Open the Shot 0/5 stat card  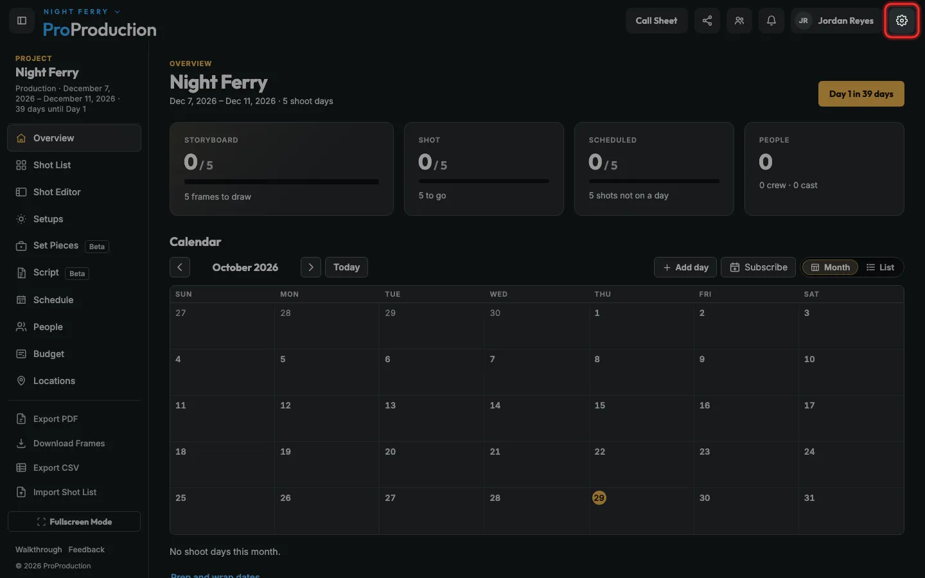(484, 169)
